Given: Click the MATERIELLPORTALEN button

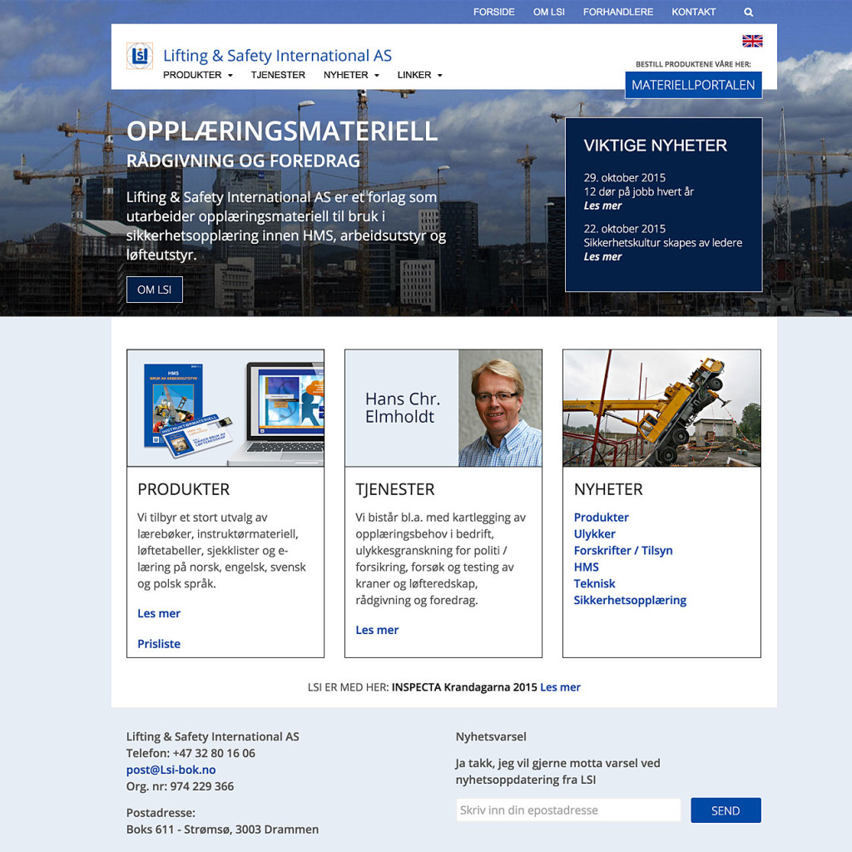Looking at the screenshot, I should click(693, 85).
